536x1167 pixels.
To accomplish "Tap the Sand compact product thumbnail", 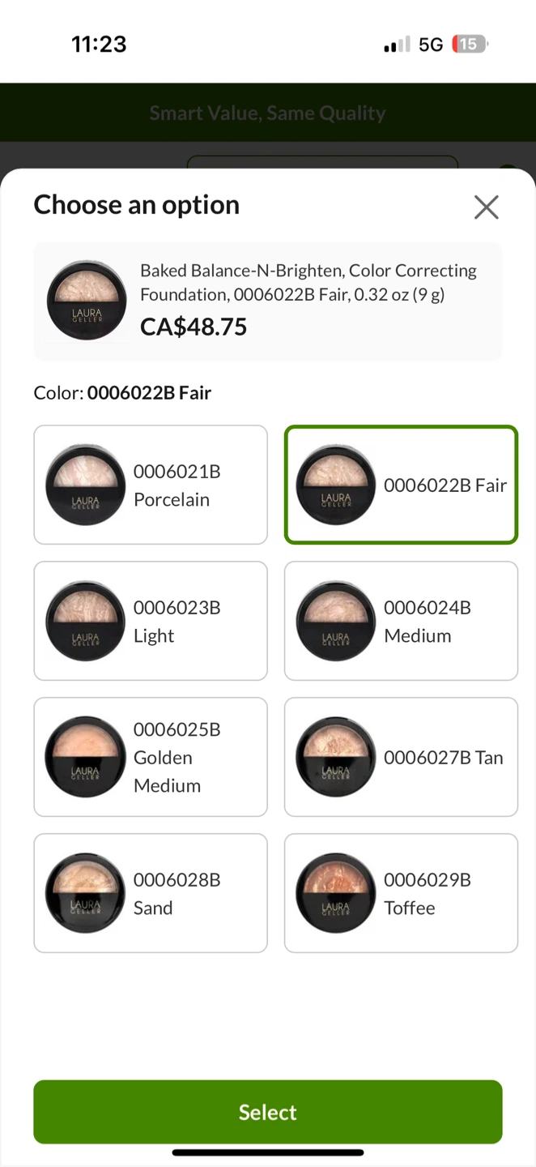I will (85, 893).
